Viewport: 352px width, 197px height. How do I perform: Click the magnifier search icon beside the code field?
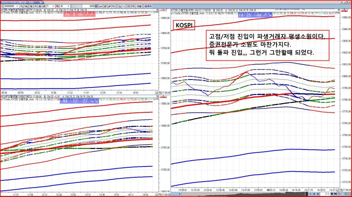click(x=21, y=6)
